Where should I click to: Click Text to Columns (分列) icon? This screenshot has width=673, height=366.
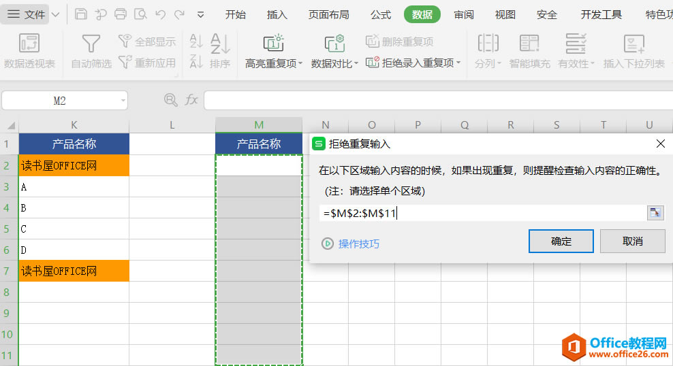(x=488, y=44)
